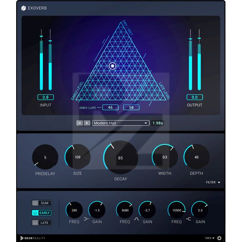Image resolution: width=242 pixels, height=242 pixels.
Task: Open the Modern Hall preset dropdown
Action: tap(121, 123)
